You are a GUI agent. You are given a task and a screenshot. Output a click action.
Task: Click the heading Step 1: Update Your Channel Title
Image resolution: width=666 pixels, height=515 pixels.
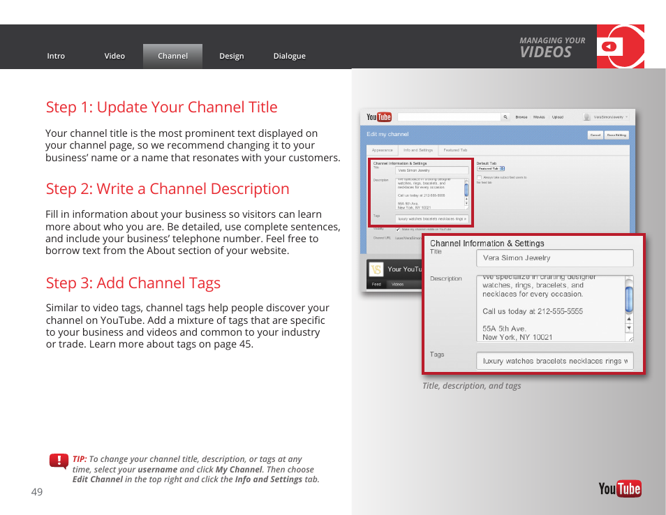click(x=161, y=107)
